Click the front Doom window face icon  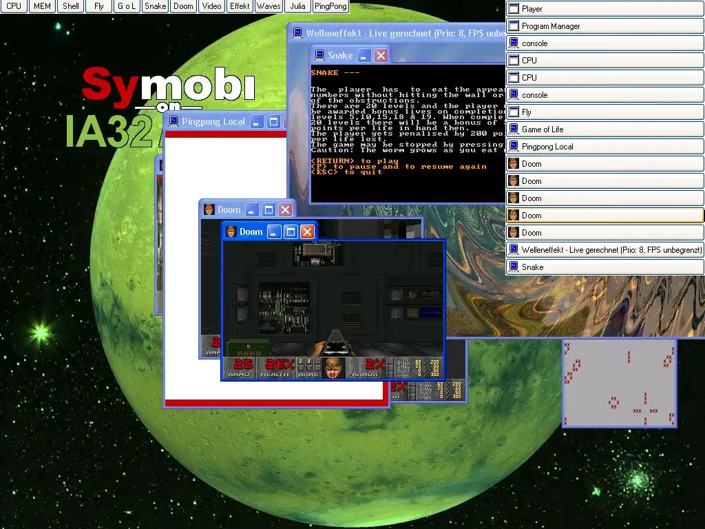coord(231,231)
